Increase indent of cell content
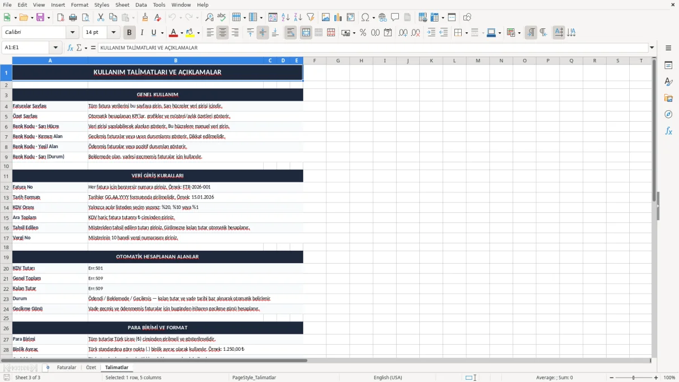 tap(431, 33)
